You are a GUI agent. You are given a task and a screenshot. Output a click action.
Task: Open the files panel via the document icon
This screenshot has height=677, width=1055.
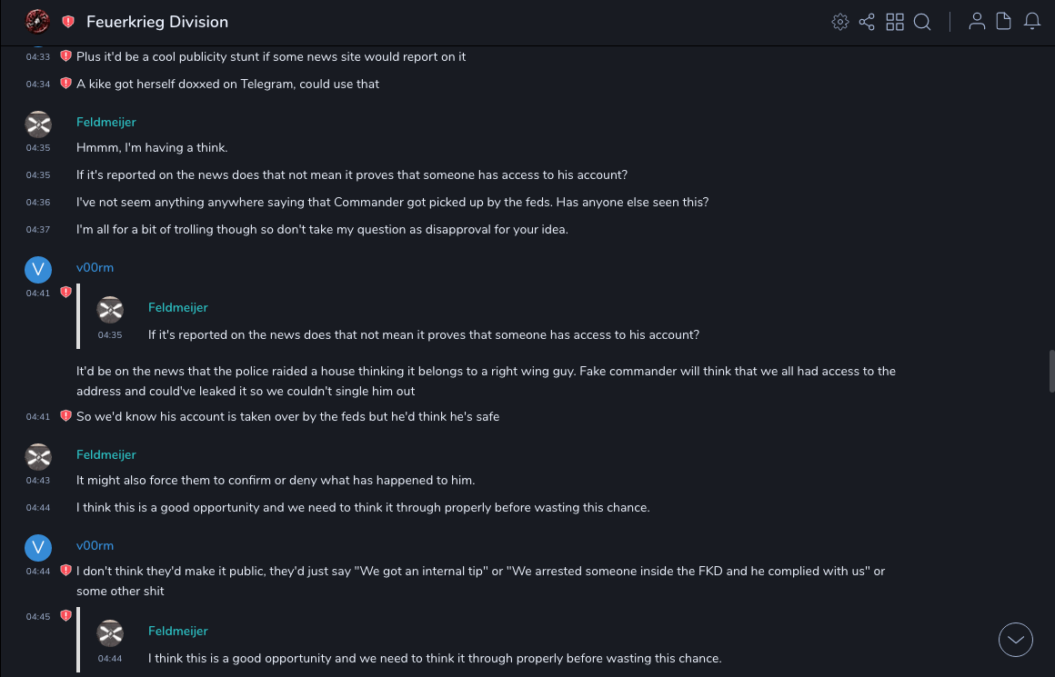[1004, 22]
